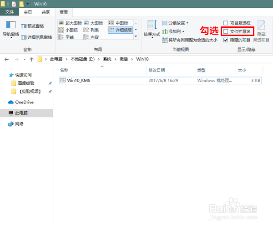Expand chevron after 此电脑 in address bar

pos(66,59)
